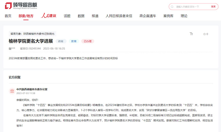221x132 pixels.
Task: Click the reply date 2023-07-03 11:58
Action: 26,93
